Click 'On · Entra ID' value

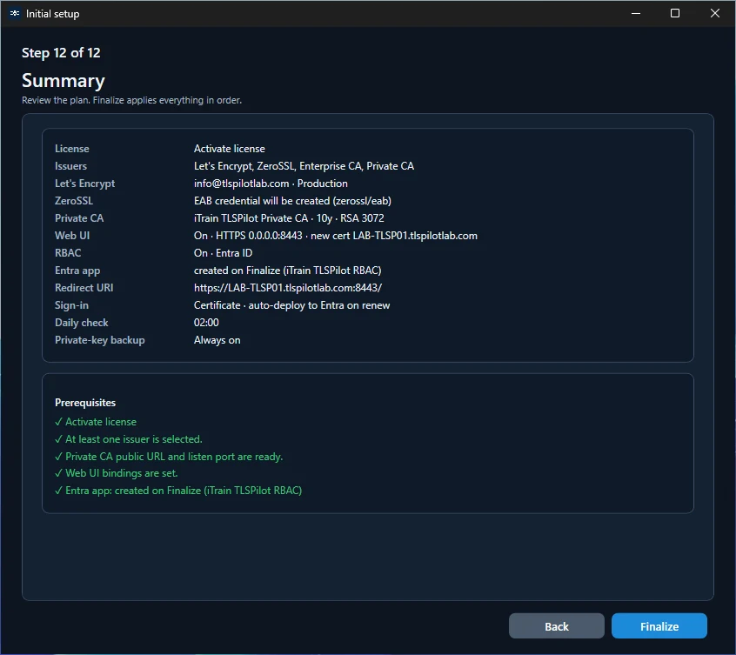[224, 253]
